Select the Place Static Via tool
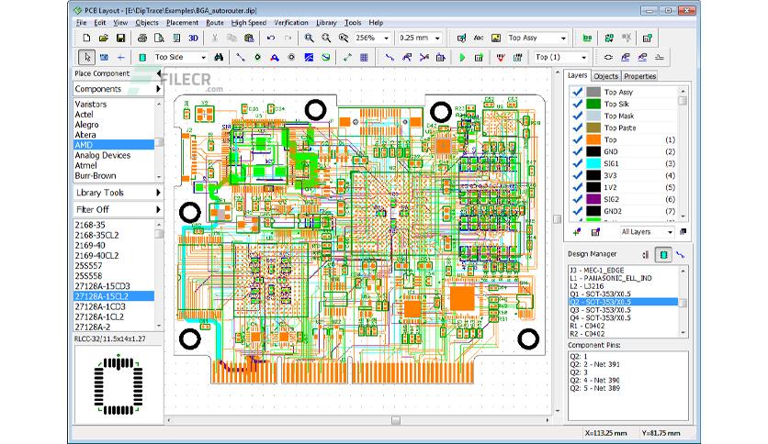Image resolution: width=768 pixels, height=444 pixels. pos(257,57)
